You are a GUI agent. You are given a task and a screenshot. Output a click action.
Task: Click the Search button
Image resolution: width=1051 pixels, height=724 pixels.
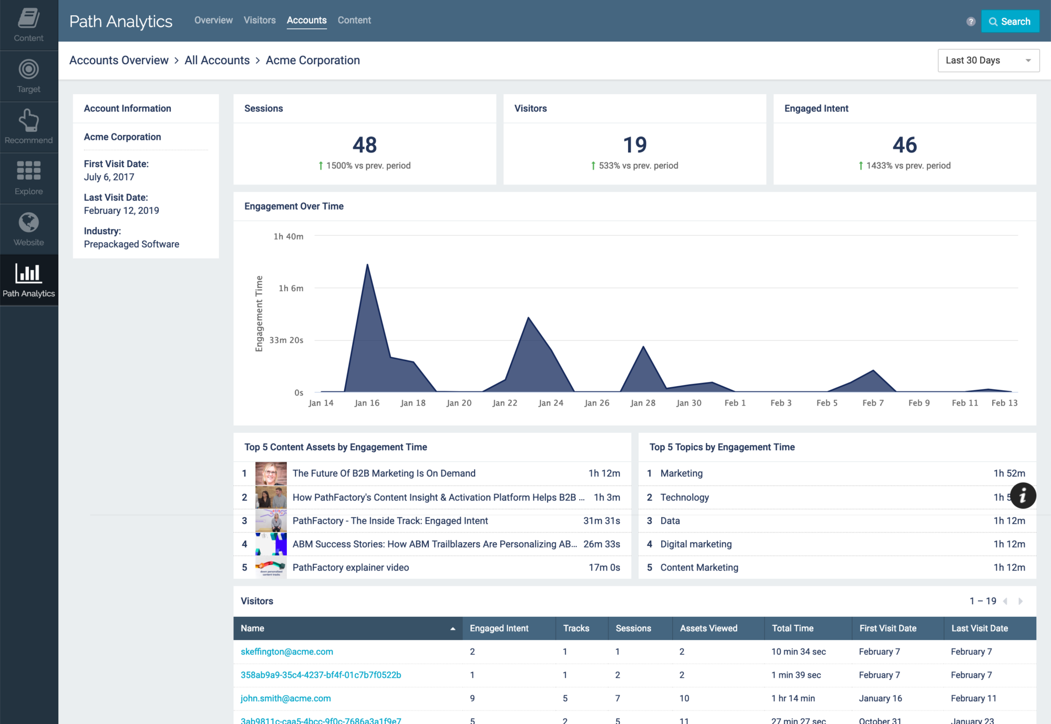[1009, 22]
